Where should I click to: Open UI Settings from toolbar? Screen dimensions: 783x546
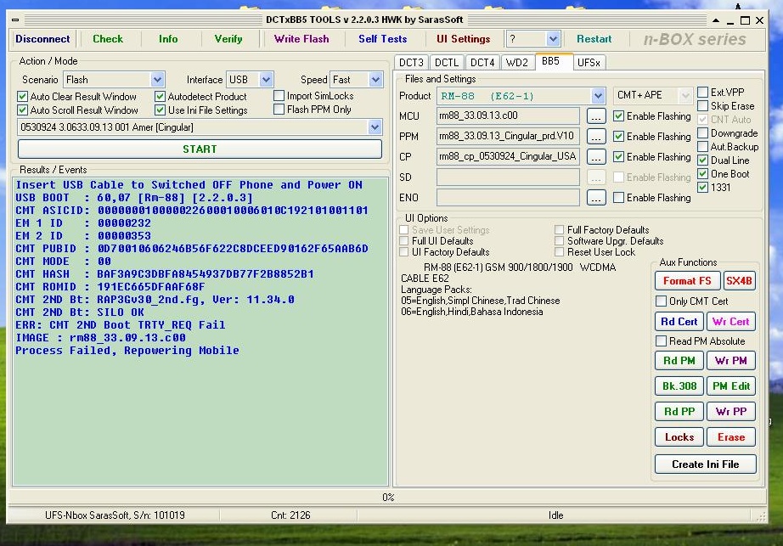[x=464, y=39]
